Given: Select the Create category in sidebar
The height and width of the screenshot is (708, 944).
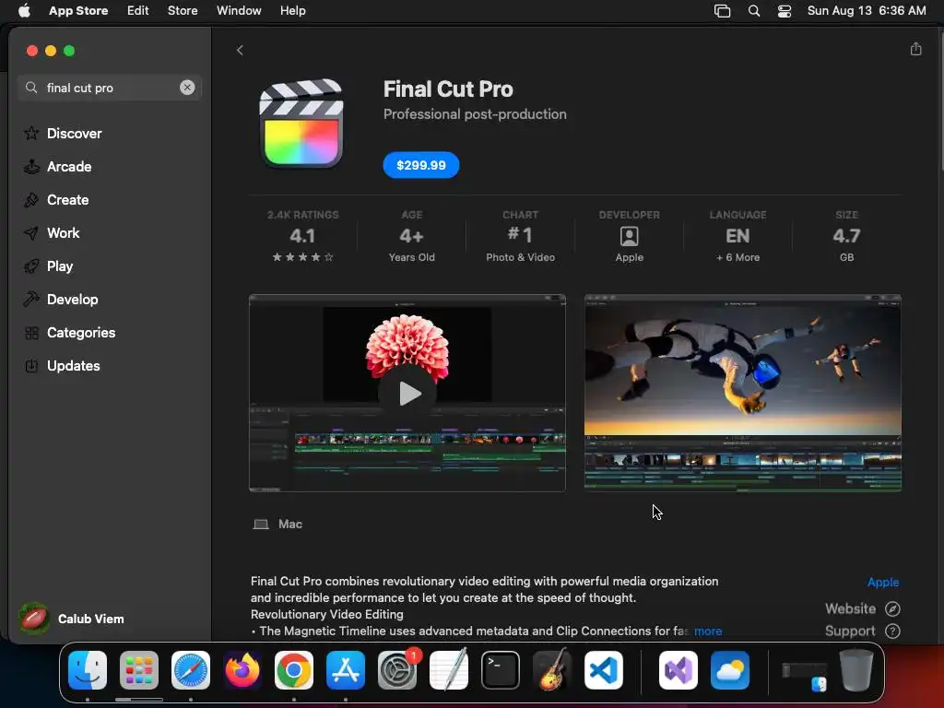Looking at the screenshot, I should click(56, 200).
